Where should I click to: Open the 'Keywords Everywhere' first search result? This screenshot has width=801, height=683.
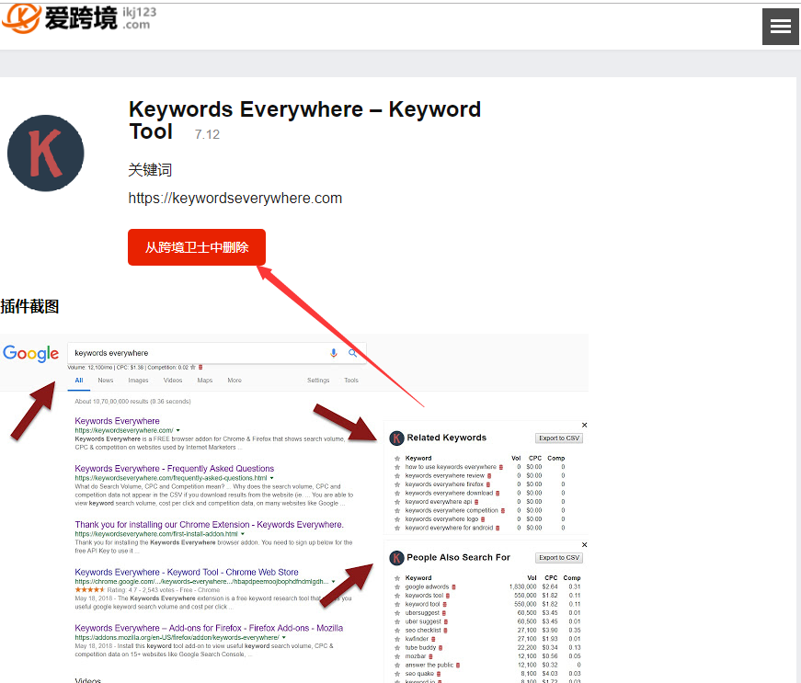117,421
